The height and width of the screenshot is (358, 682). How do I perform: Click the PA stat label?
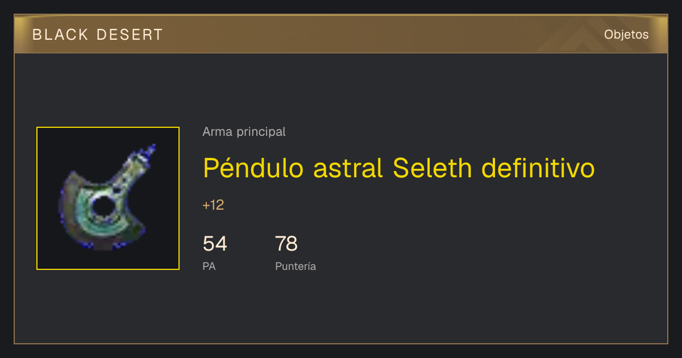tap(209, 266)
